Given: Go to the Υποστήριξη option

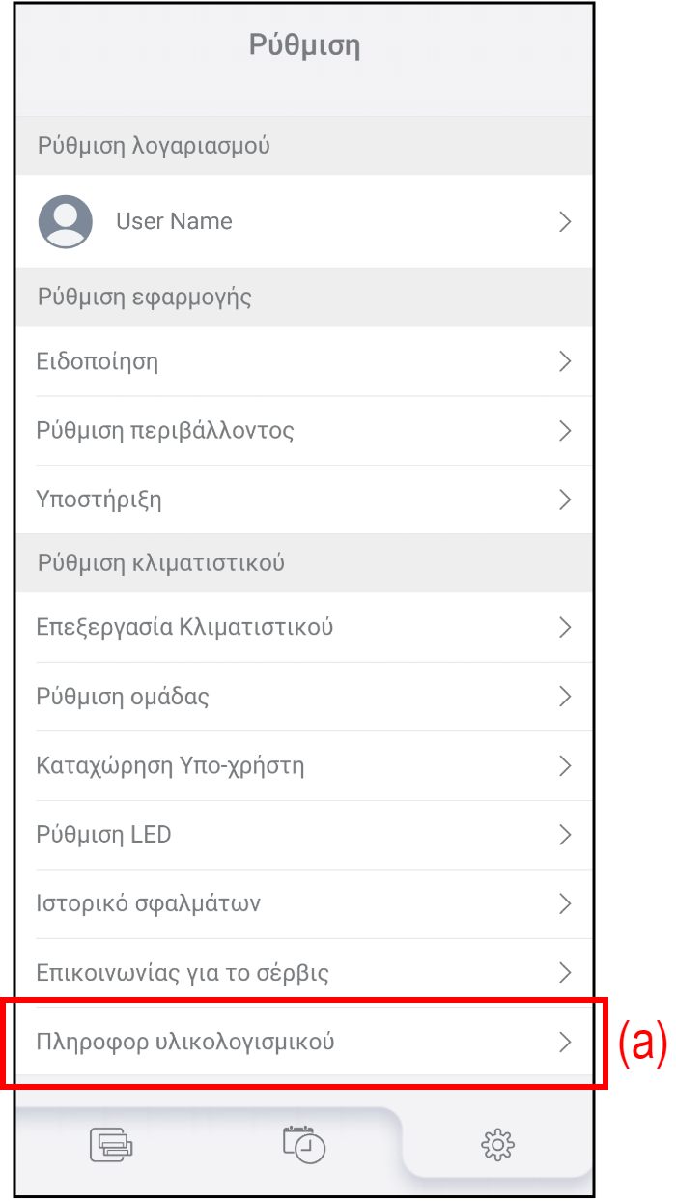Looking at the screenshot, I should point(99,500).
